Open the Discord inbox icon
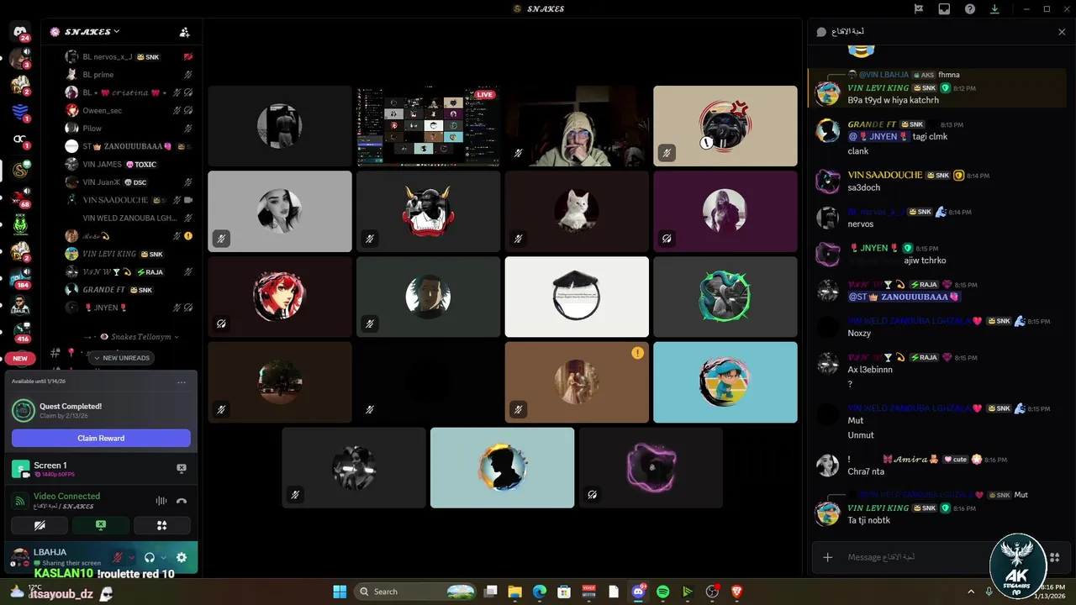Image resolution: width=1076 pixels, height=605 pixels. (944, 9)
